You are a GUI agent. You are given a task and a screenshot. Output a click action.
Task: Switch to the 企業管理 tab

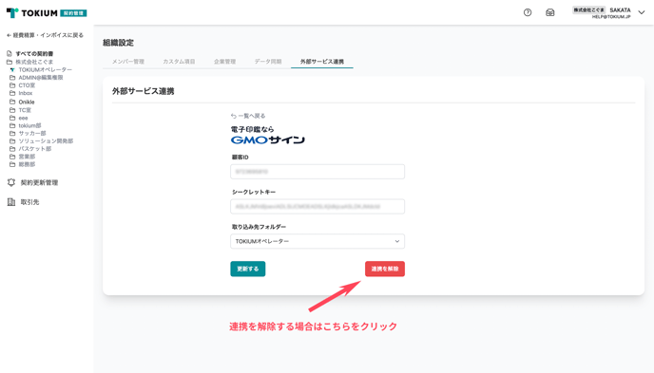[x=224, y=62]
